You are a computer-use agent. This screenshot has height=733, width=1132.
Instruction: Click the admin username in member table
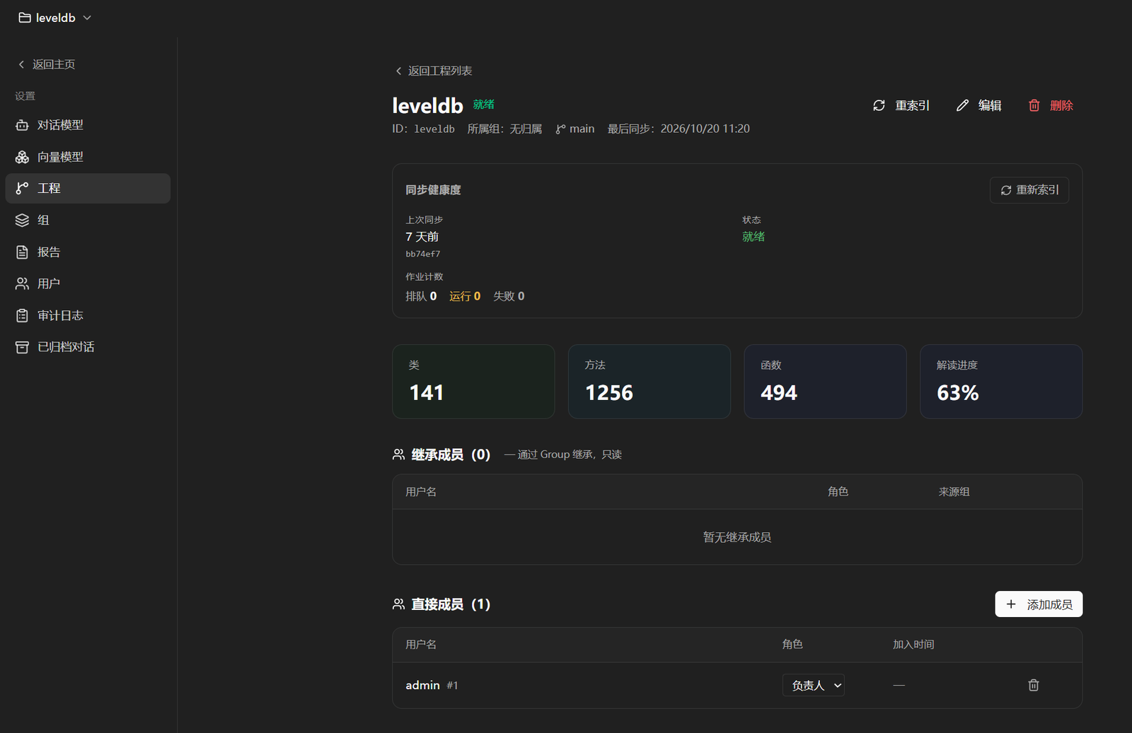click(422, 685)
